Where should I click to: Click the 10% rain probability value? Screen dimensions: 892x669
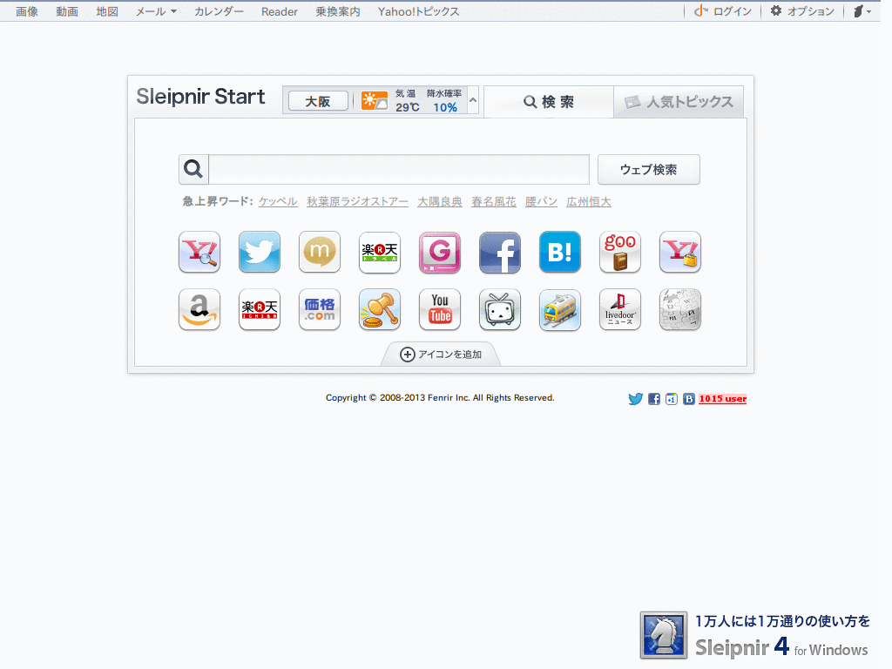pos(445,107)
